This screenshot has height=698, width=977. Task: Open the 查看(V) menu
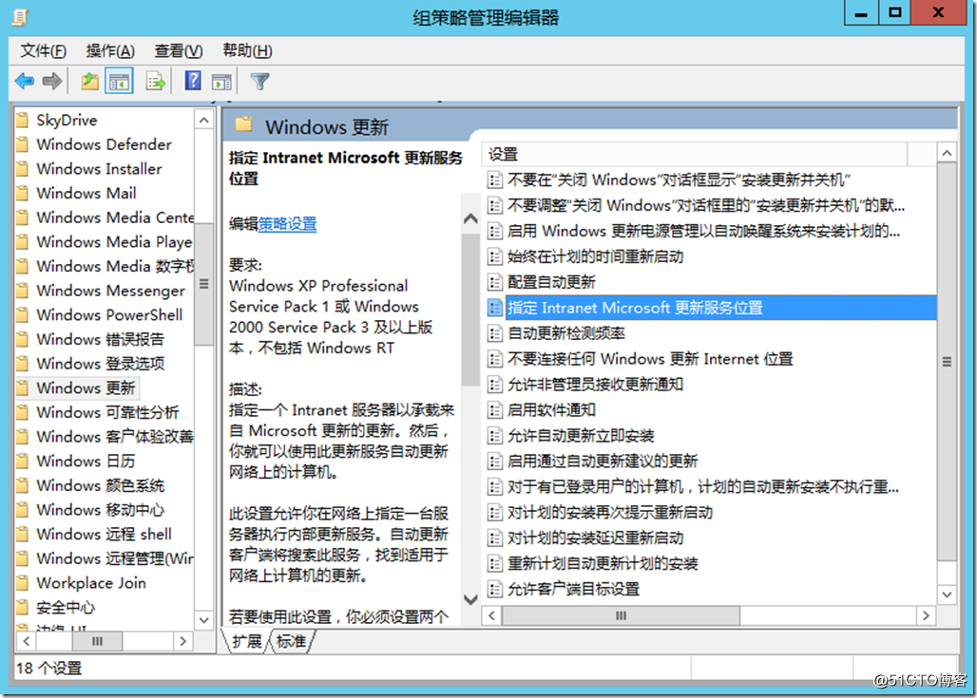[x=179, y=51]
